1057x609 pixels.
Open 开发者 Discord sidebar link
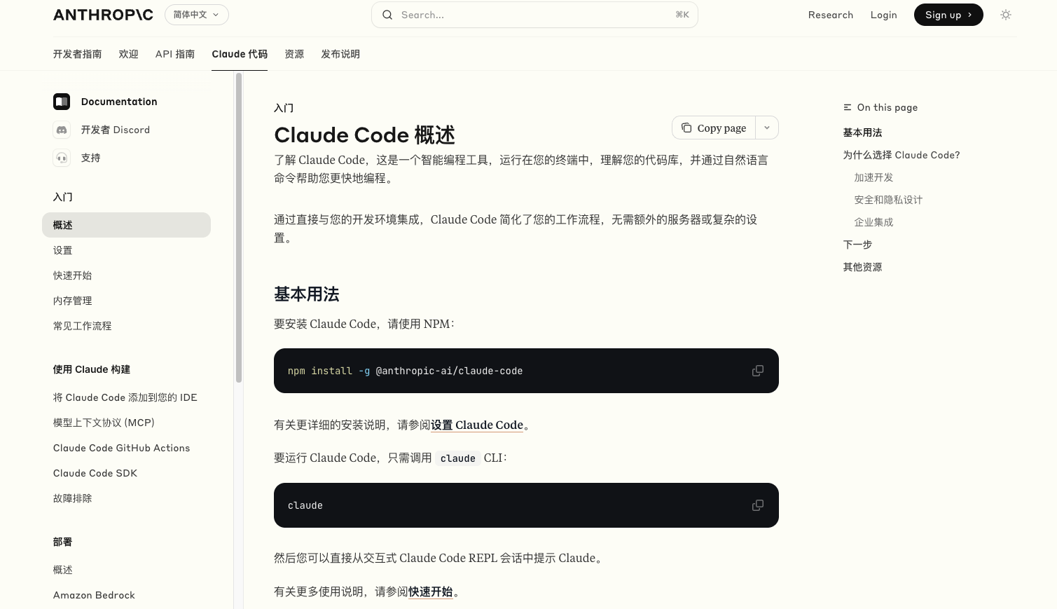point(116,130)
